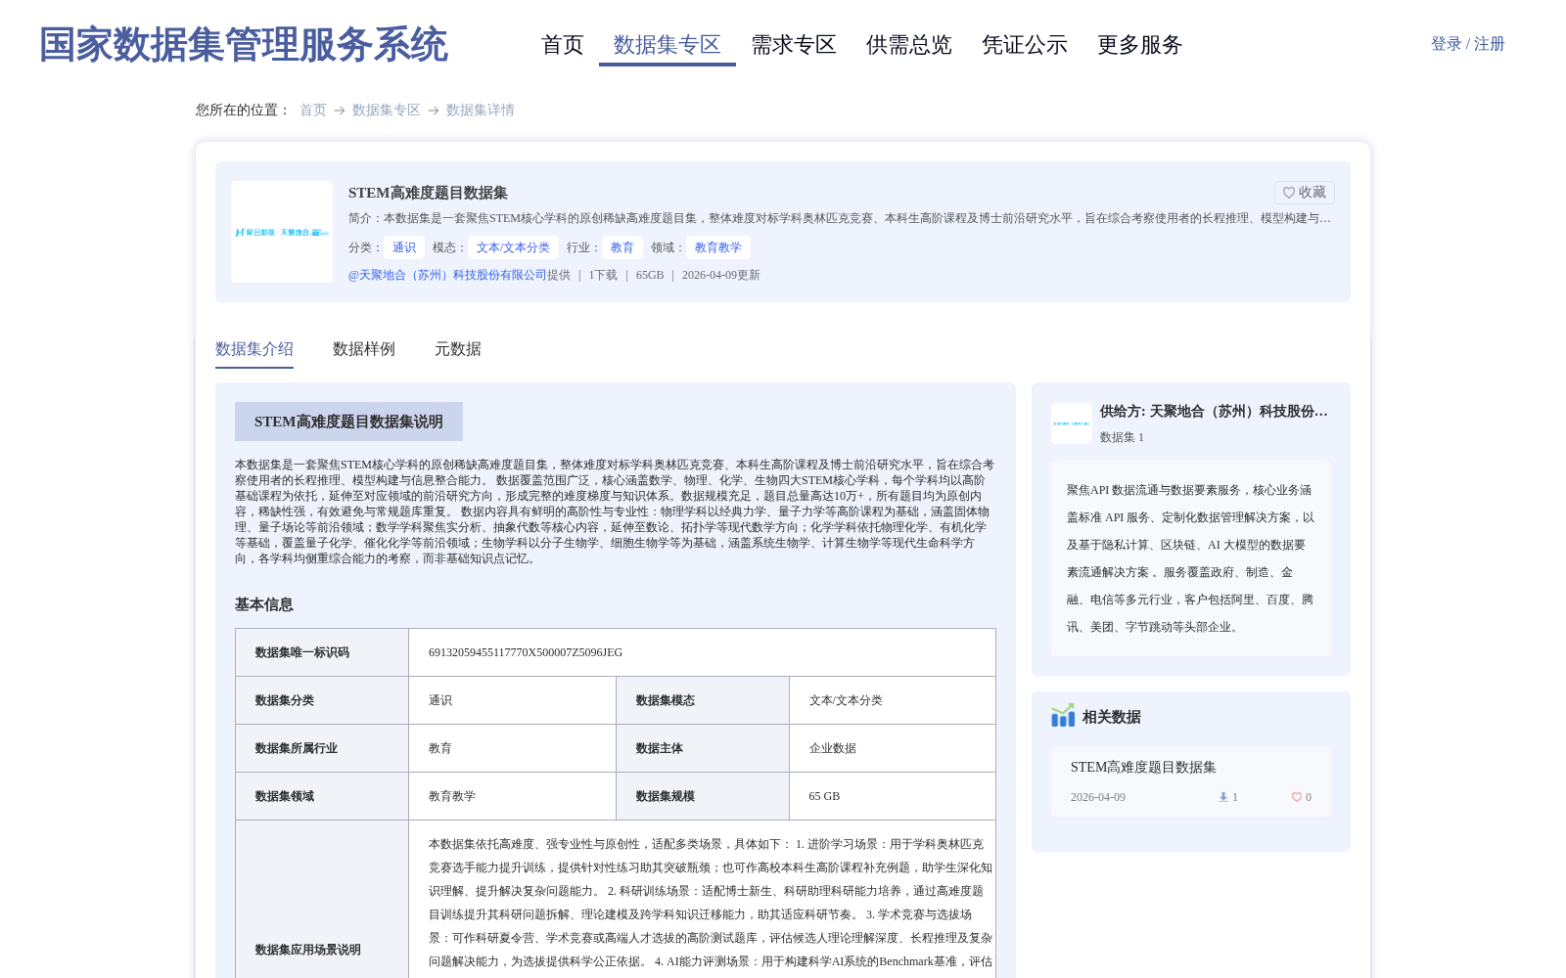Click the dataset title STEM高难度题目数据集 in header
This screenshot has width=1566, height=978.
pos(428,193)
